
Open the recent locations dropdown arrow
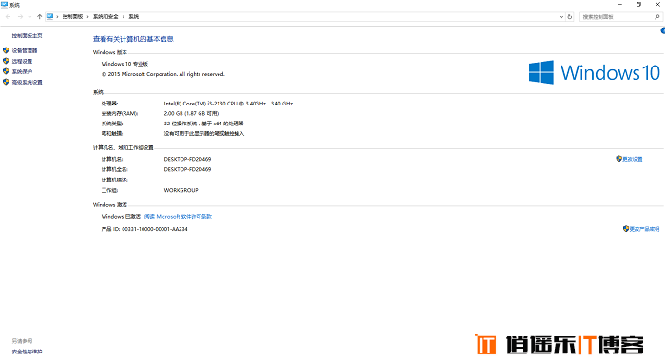tap(29, 16)
